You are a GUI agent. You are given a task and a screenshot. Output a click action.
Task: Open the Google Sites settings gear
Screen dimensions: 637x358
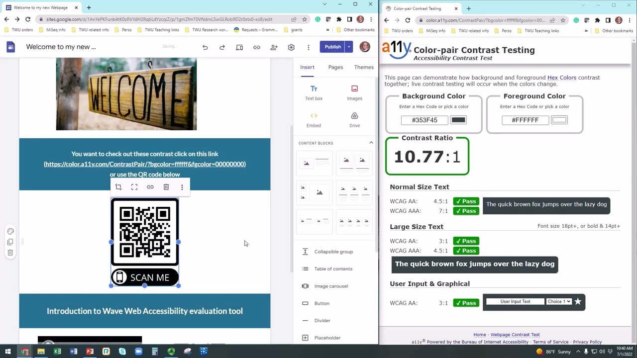pos(291,47)
